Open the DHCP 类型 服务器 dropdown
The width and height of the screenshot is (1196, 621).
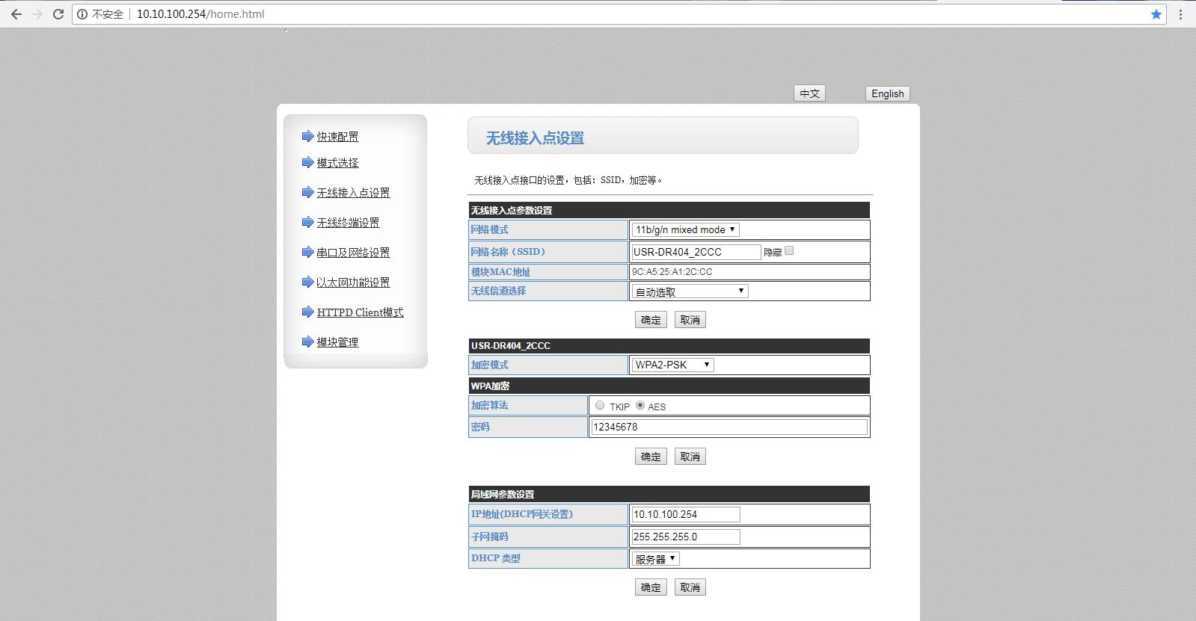[655, 558]
